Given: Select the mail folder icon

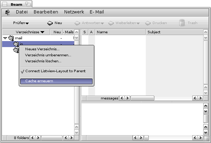Looking at the screenshot, I should coord(11,38).
